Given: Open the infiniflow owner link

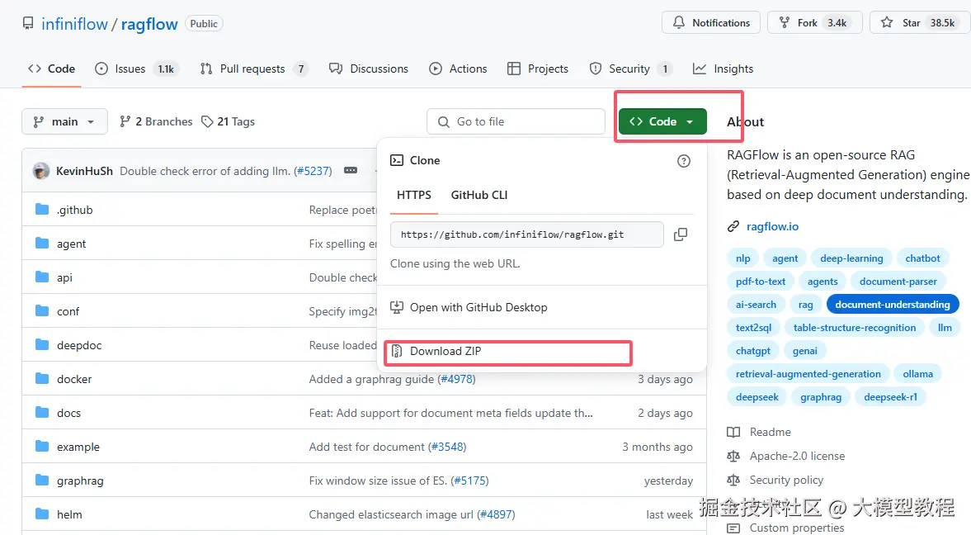Looking at the screenshot, I should (x=74, y=24).
